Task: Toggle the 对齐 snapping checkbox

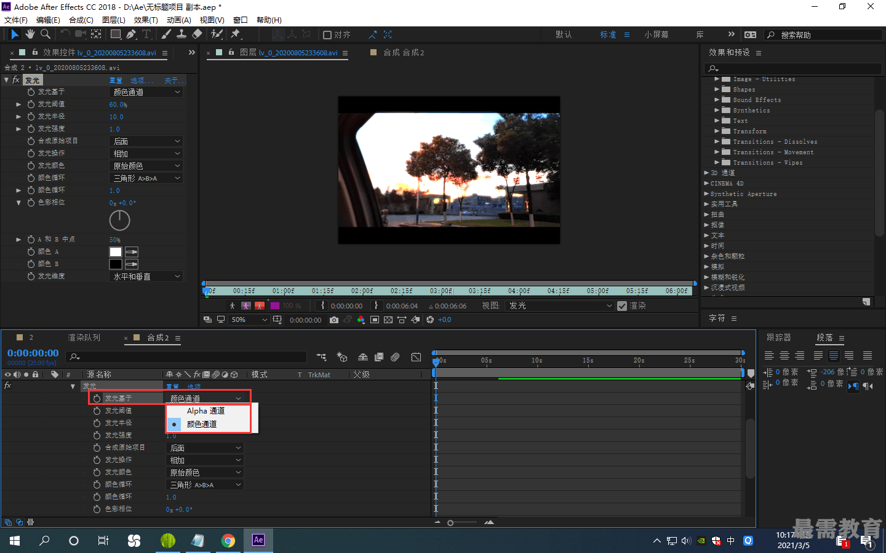Action: [327, 35]
